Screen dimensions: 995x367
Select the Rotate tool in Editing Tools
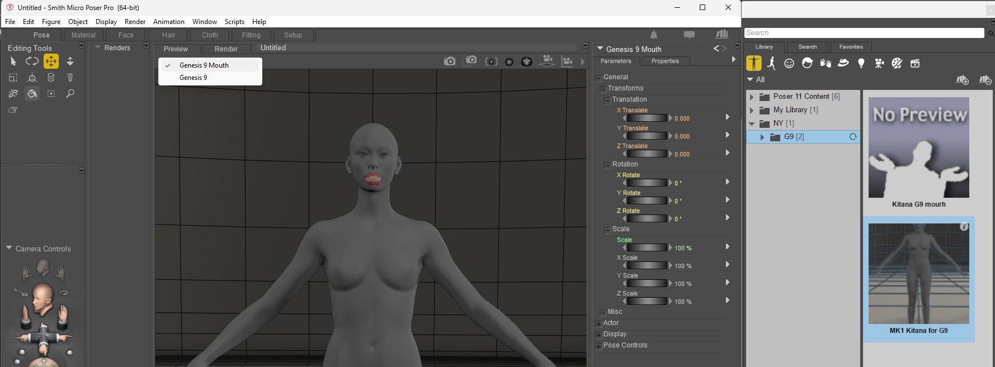tap(32, 61)
